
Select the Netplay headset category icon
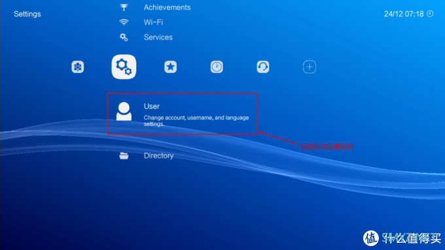pos(263,67)
